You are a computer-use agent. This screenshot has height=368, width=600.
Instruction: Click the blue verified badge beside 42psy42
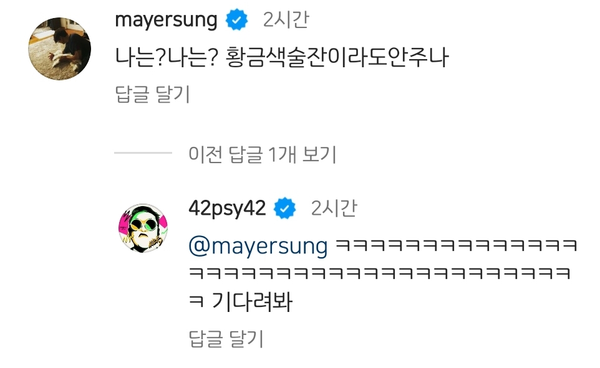[284, 208]
